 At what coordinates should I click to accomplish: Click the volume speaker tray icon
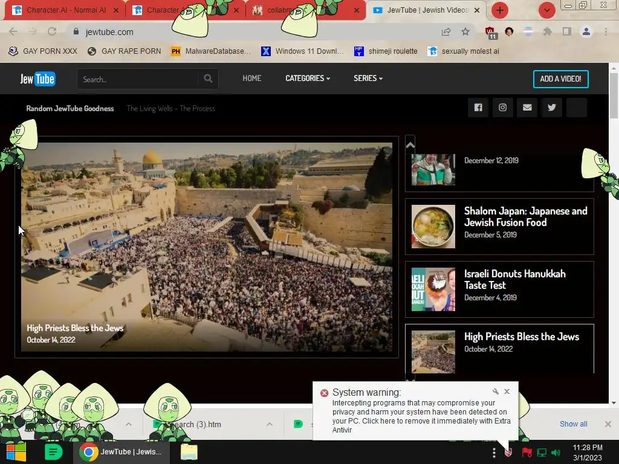coord(556,453)
